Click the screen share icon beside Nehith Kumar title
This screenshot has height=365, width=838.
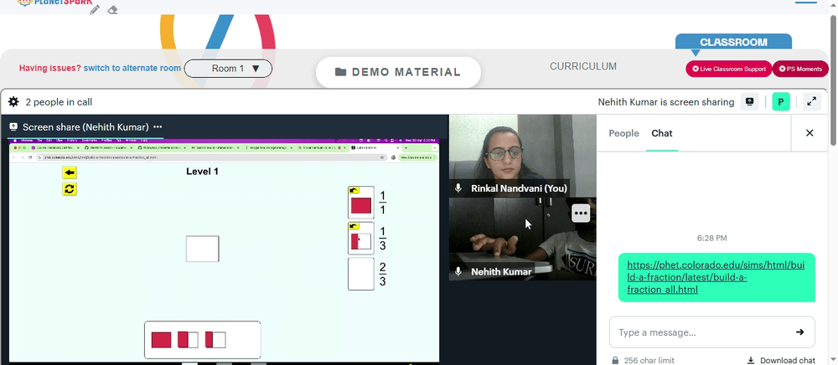click(13, 127)
